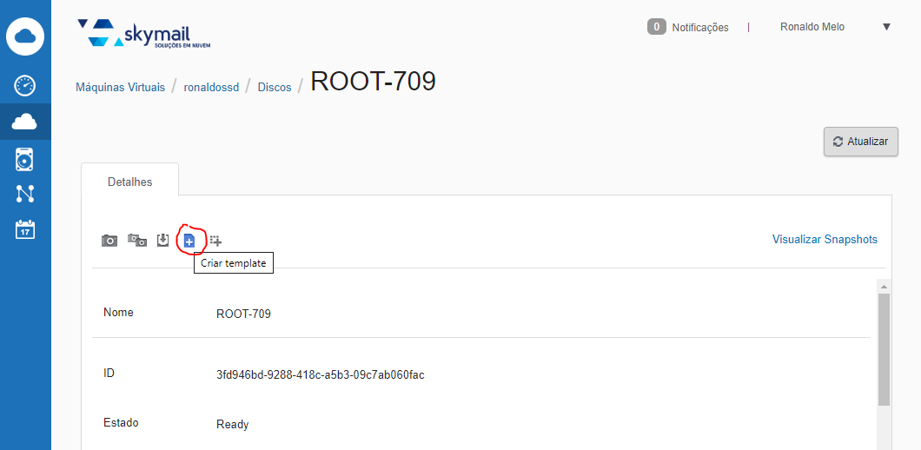Go to Máquinas Virtuais breadcrumb
Image resolution: width=921 pixels, height=450 pixels.
pyautogui.click(x=120, y=88)
